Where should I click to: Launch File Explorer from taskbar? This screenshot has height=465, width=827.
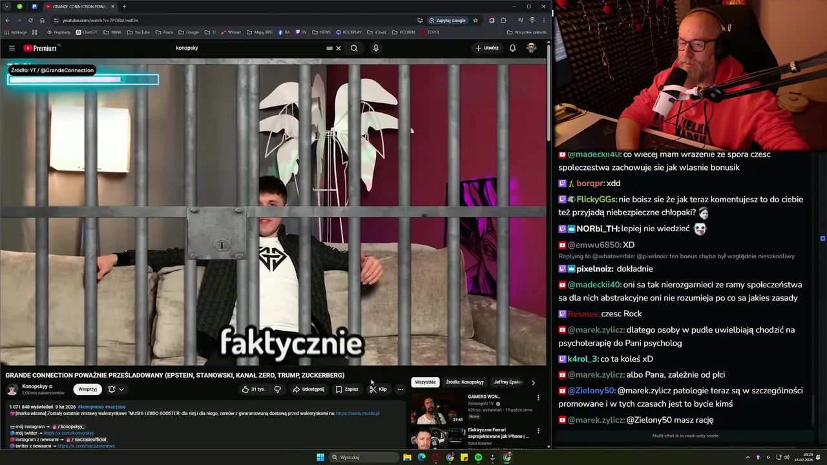tap(407, 457)
